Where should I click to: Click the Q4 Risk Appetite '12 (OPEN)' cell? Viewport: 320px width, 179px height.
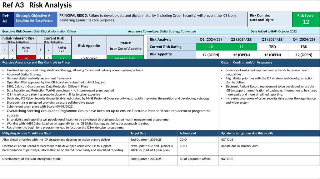[x=304, y=55]
